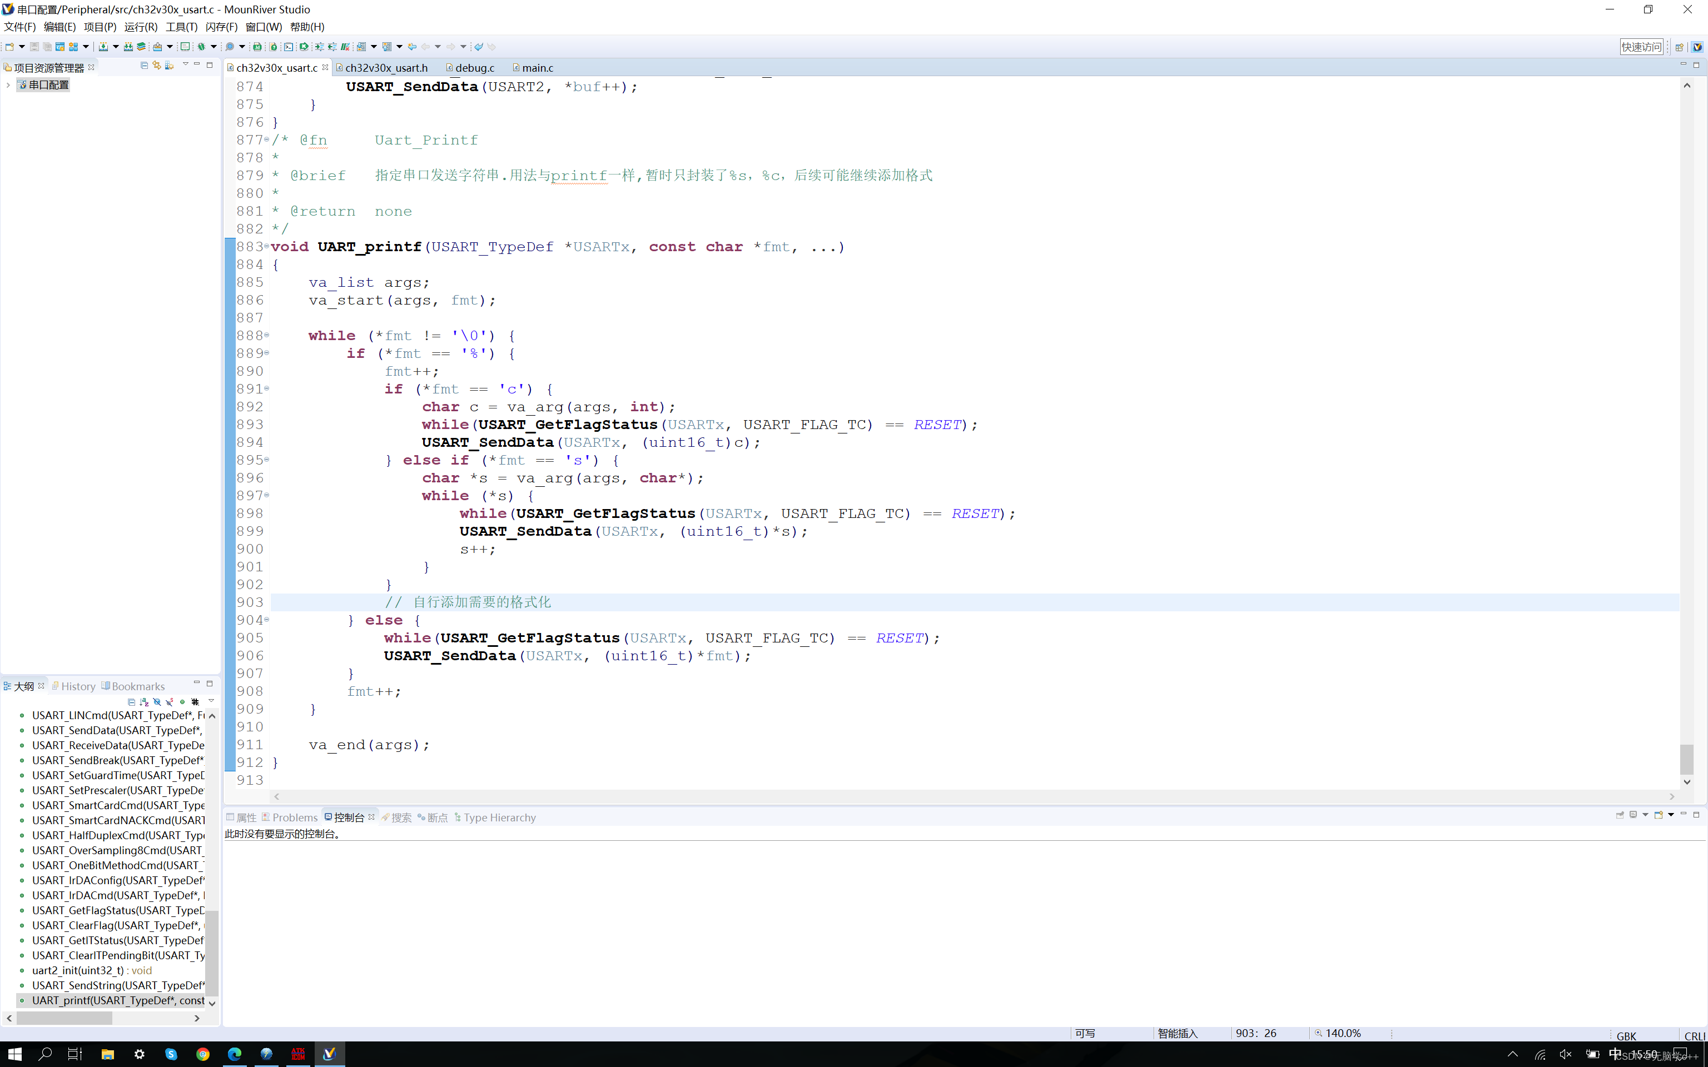Toggle Hide Inactive Elements in outline
The height and width of the screenshot is (1067, 1708).
[x=196, y=702]
